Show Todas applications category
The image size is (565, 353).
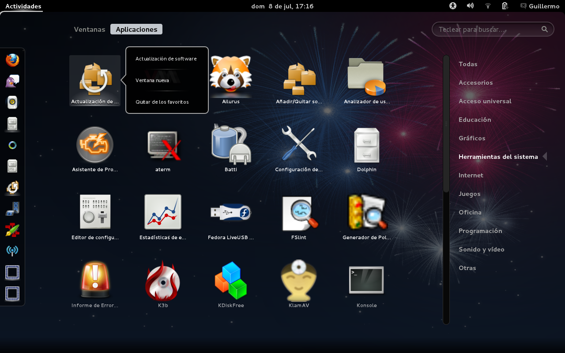pyautogui.click(x=468, y=64)
